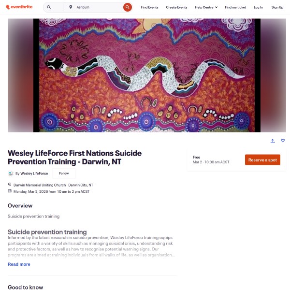Follow the Wesley LifeForce organizer

coord(64,174)
